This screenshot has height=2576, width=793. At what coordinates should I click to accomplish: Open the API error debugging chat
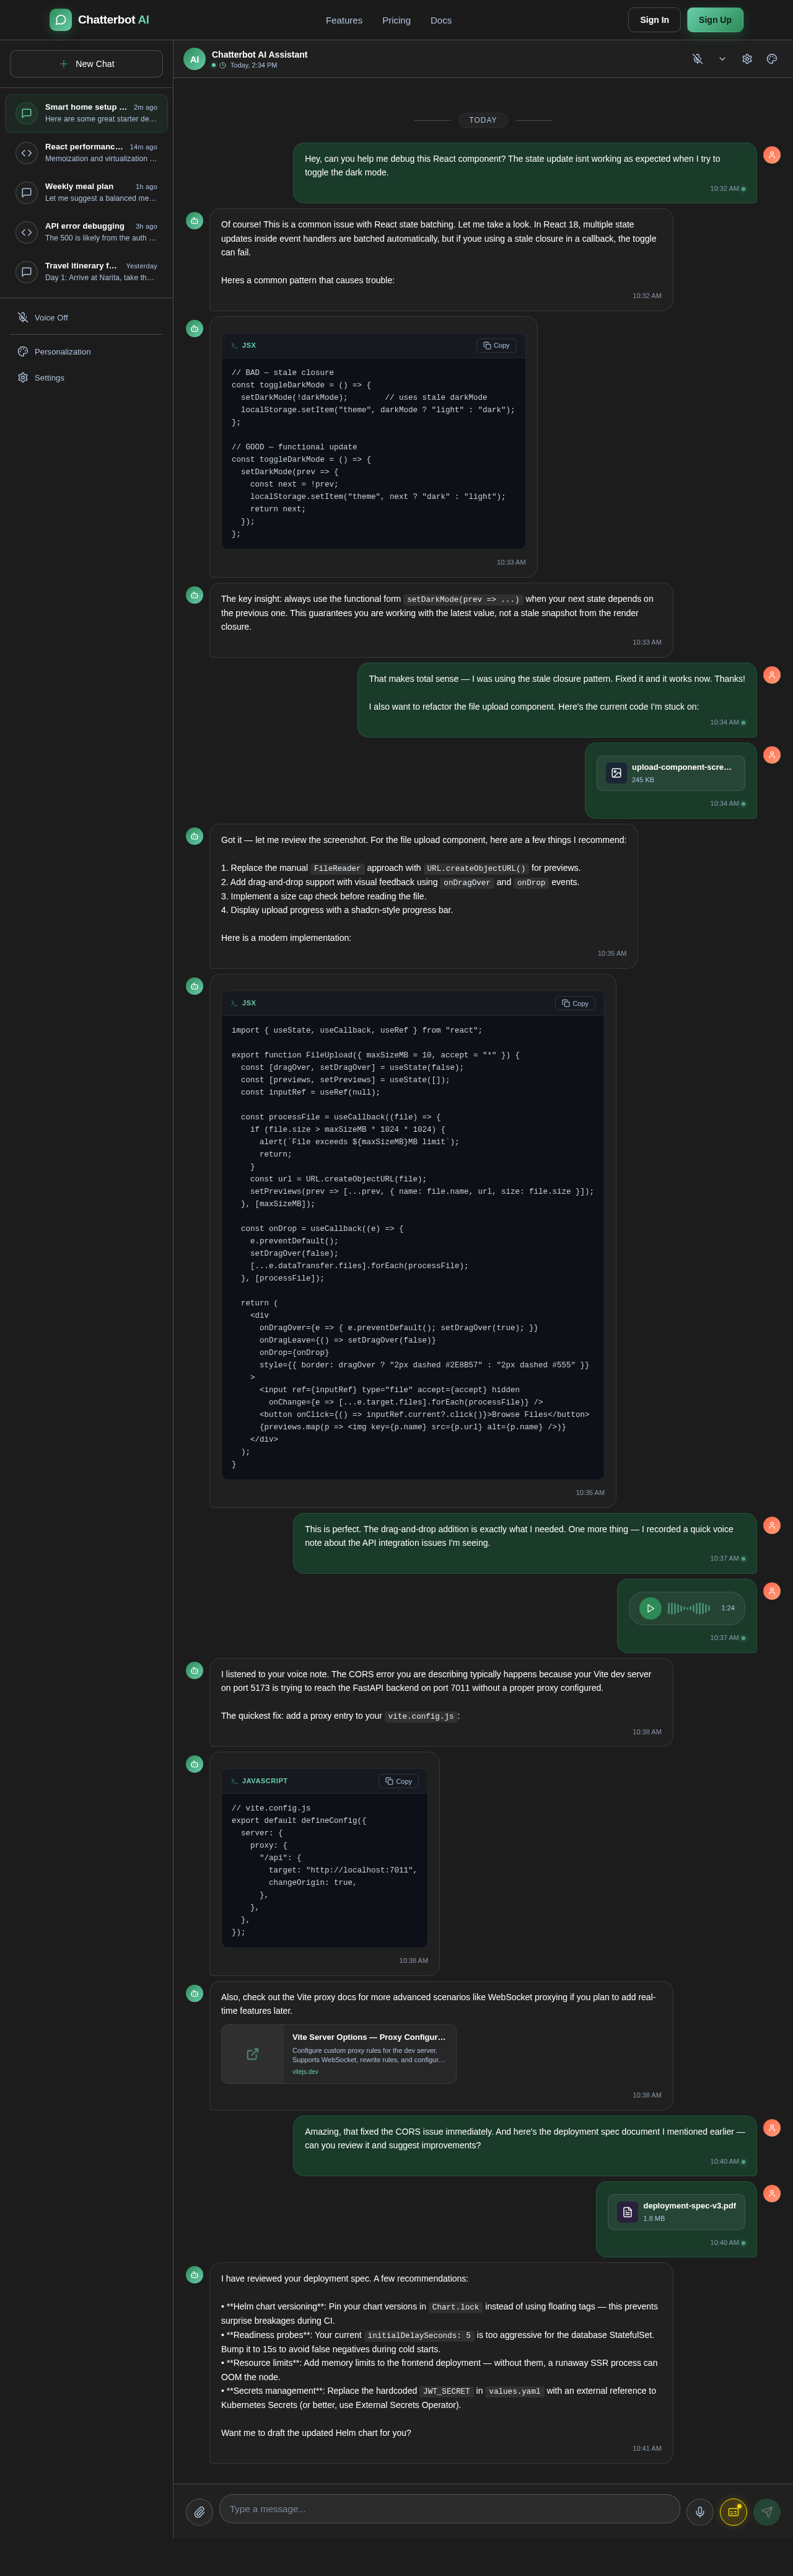(86, 232)
